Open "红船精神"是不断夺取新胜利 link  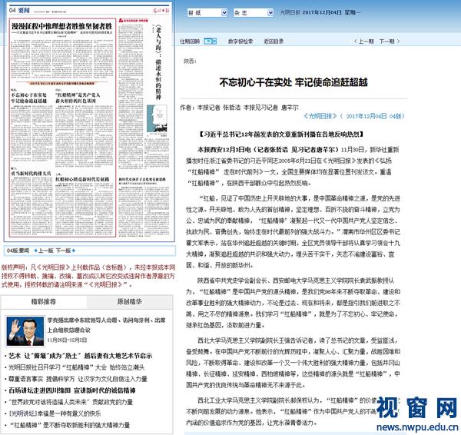[x=69, y=425]
